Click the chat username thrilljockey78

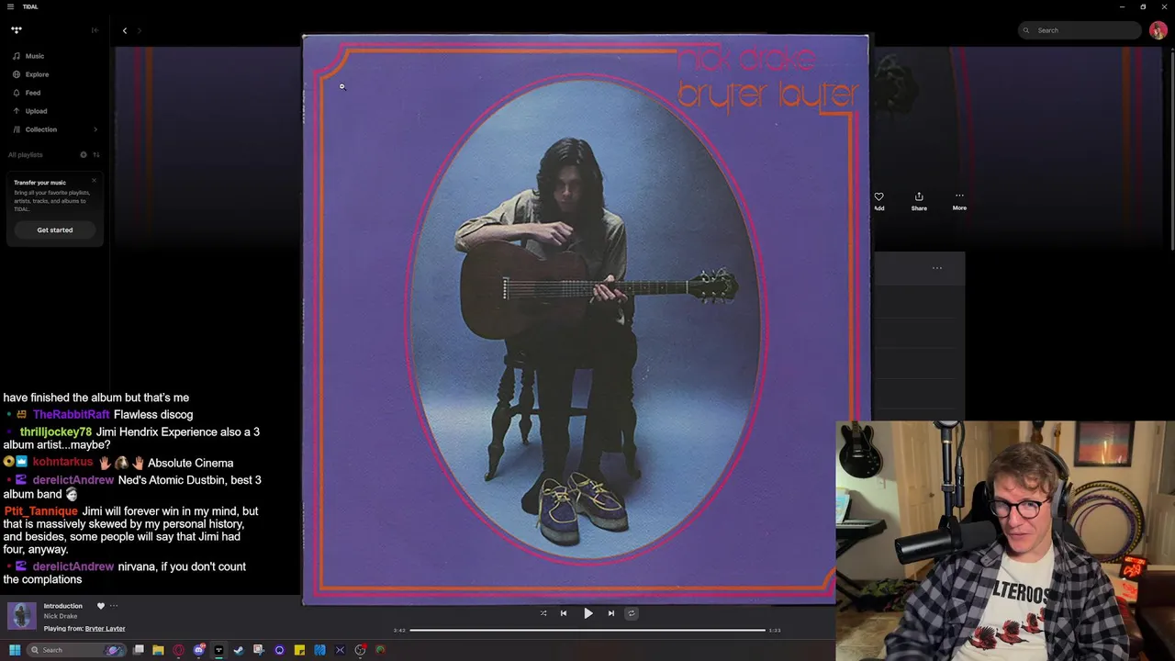point(56,431)
